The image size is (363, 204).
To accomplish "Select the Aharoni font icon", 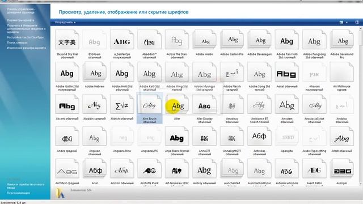I will pyautogui.click(x=314, y=72).
